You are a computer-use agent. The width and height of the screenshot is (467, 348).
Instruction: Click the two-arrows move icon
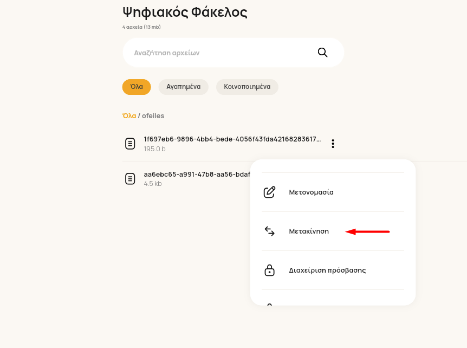pos(270,231)
